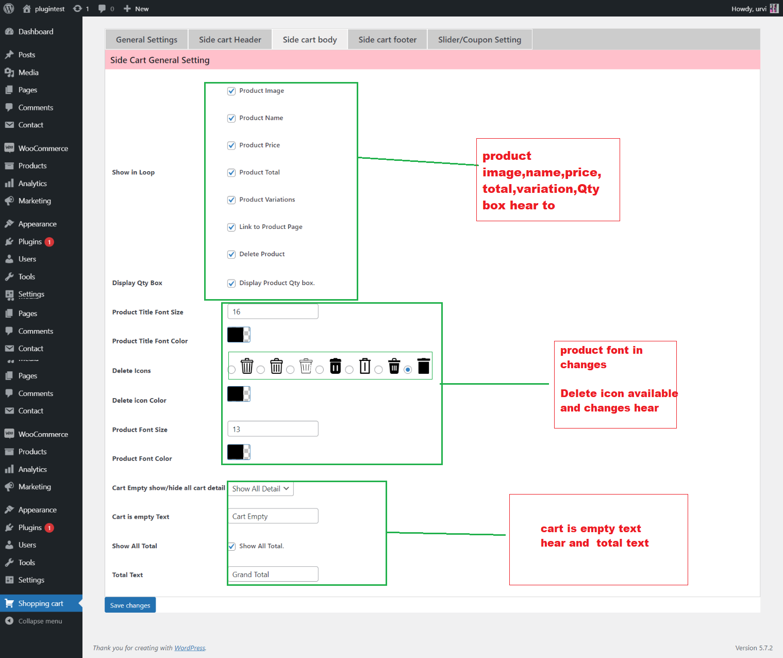Open the updates icon in admin bar
The width and height of the screenshot is (783, 658).
click(78, 9)
